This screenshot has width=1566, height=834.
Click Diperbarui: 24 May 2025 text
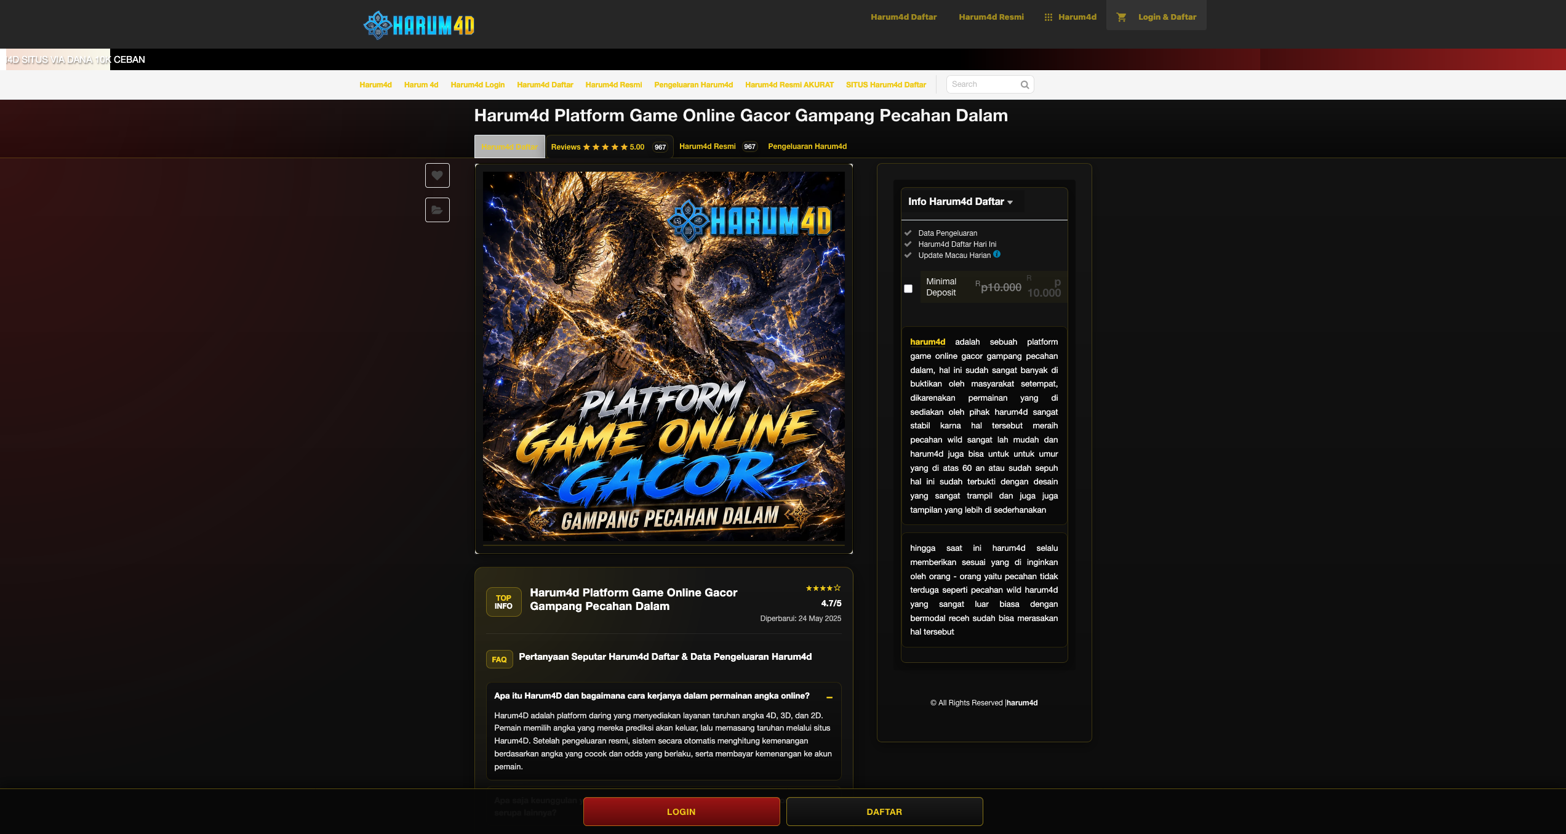tap(801, 619)
